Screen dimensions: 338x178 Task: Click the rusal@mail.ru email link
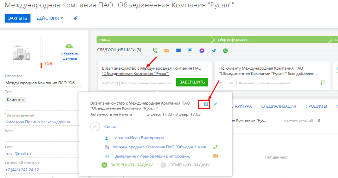pos(18,154)
